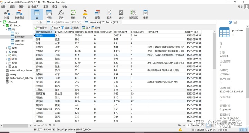Open 新建查询 (New Query) from toolbar
249x133 pixels.
(x=19, y=14)
